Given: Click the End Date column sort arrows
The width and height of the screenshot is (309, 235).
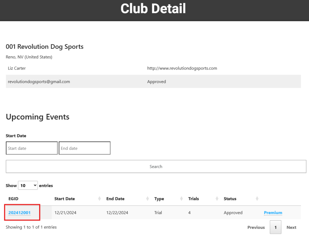Looking at the screenshot, I should tap(148, 199).
